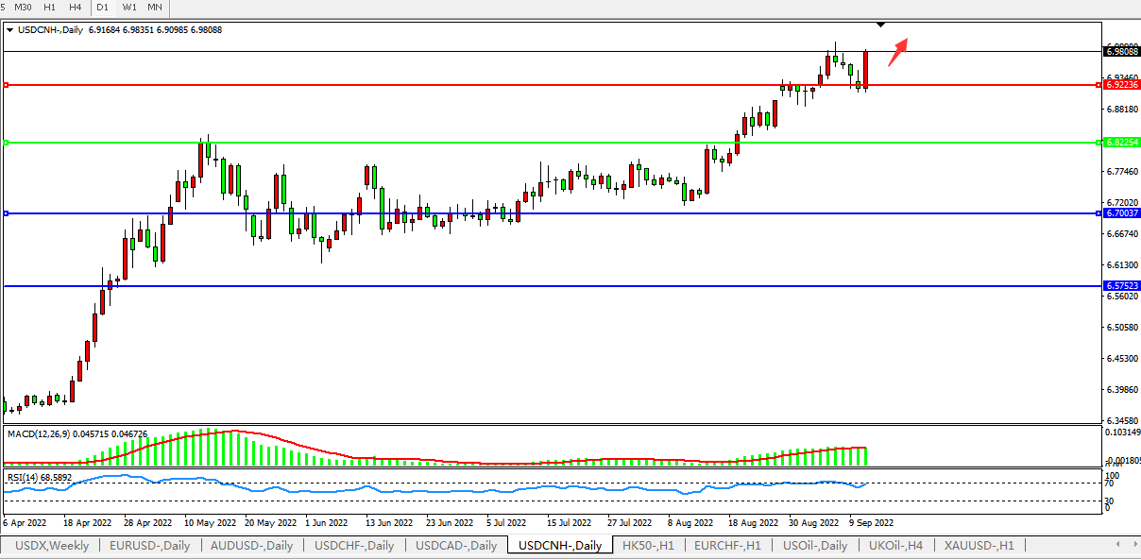1141x560 pixels.
Task: Open the USDCNH chart title dropdown triangle
Action: coord(9,30)
